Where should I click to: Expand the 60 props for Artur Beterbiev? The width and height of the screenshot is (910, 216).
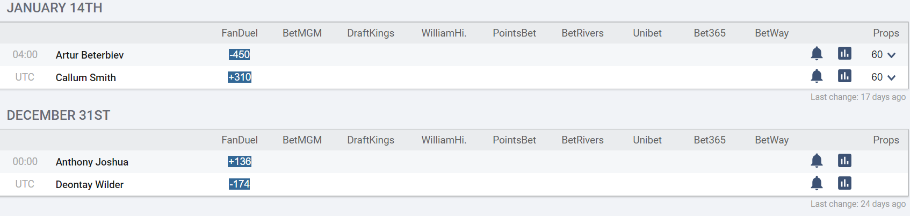point(883,55)
